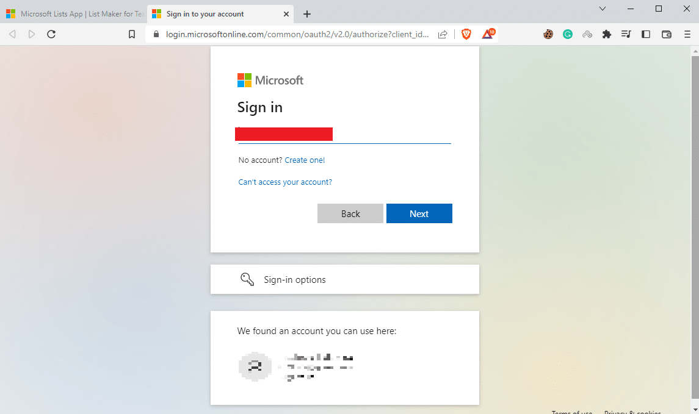Click Can't access your account? link
This screenshot has height=414, width=699.
[x=285, y=182]
